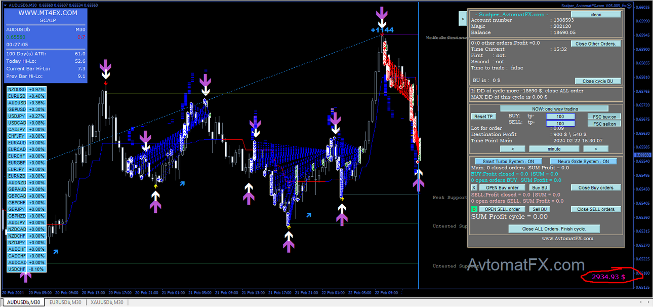Click the 0.65560 current price tag
Screen dimensions: 653x307
[x=643, y=155]
